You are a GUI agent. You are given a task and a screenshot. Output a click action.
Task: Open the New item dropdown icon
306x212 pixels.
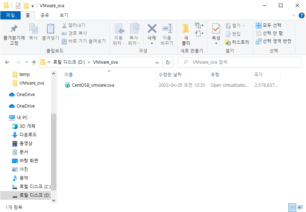click(x=199, y=25)
